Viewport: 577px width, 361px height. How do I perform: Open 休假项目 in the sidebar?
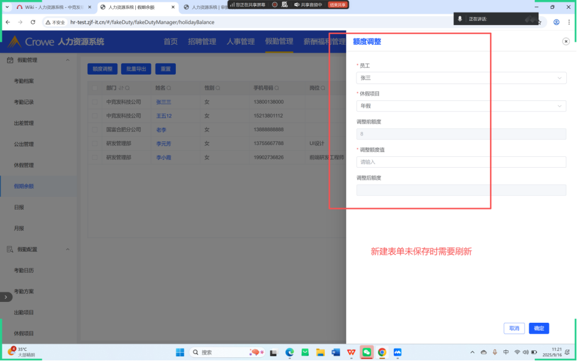pyautogui.click(x=24, y=334)
